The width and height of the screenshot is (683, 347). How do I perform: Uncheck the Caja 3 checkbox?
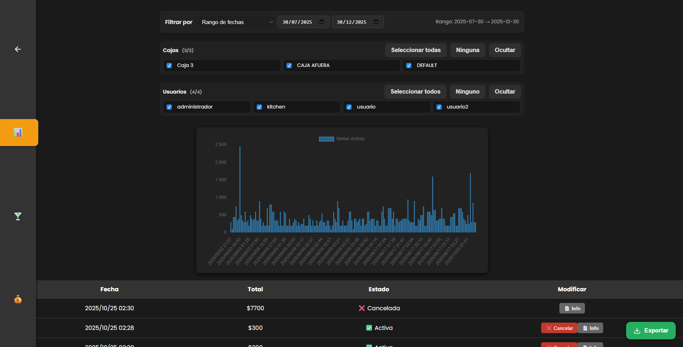click(169, 66)
